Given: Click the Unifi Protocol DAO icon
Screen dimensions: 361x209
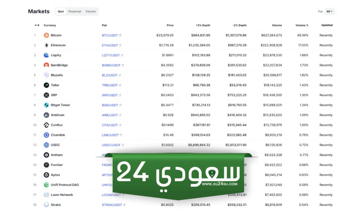Looking at the screenshot, I should (x=46, y=185).
